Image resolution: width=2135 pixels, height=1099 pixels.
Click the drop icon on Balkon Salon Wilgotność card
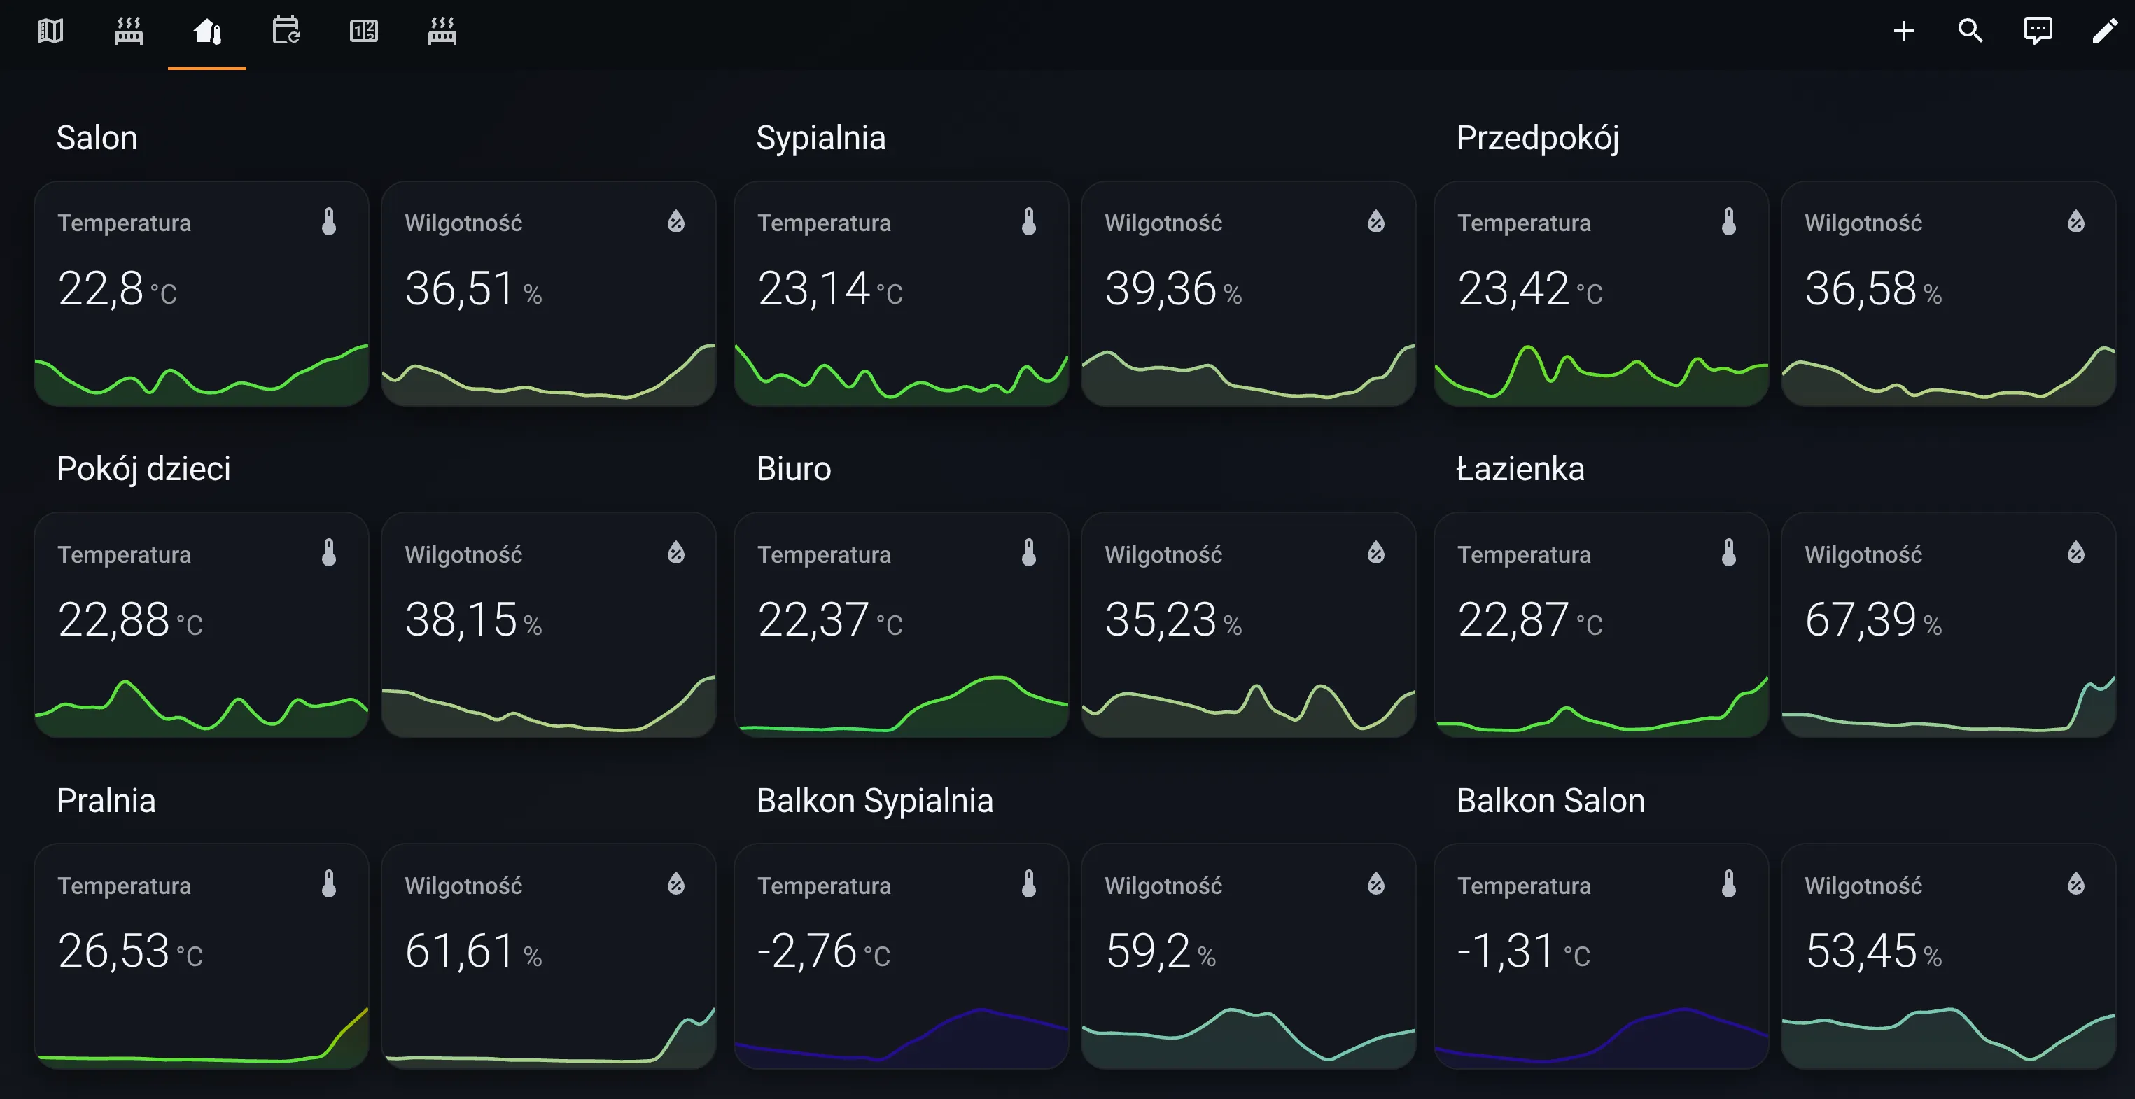click(x=2076, y=884)
